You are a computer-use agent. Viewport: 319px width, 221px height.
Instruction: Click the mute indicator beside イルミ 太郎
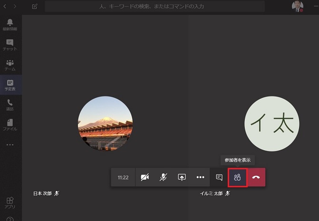(227, 193)
